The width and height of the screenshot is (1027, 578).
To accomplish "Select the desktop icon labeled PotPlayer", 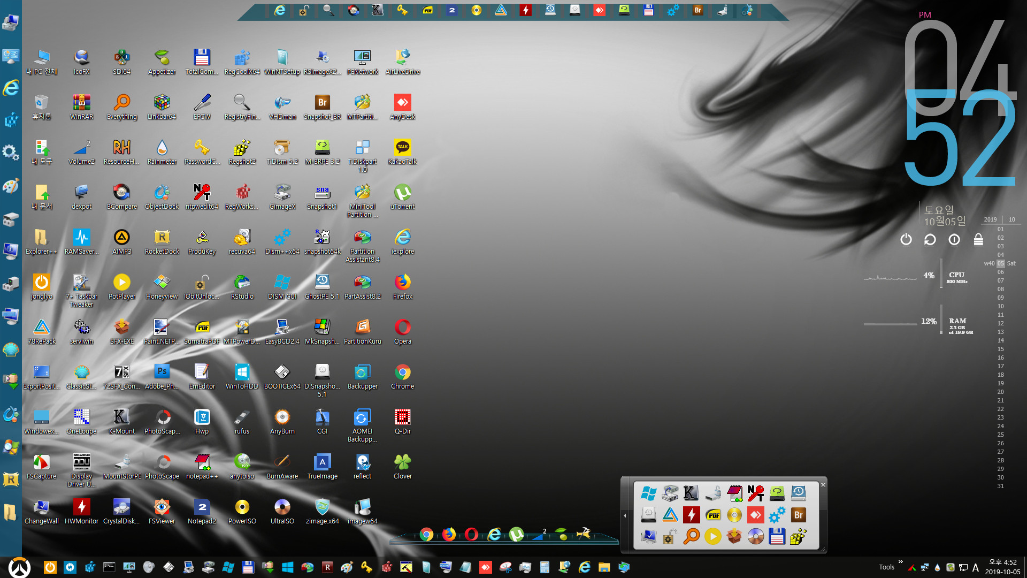I will (x=121, y=286).
